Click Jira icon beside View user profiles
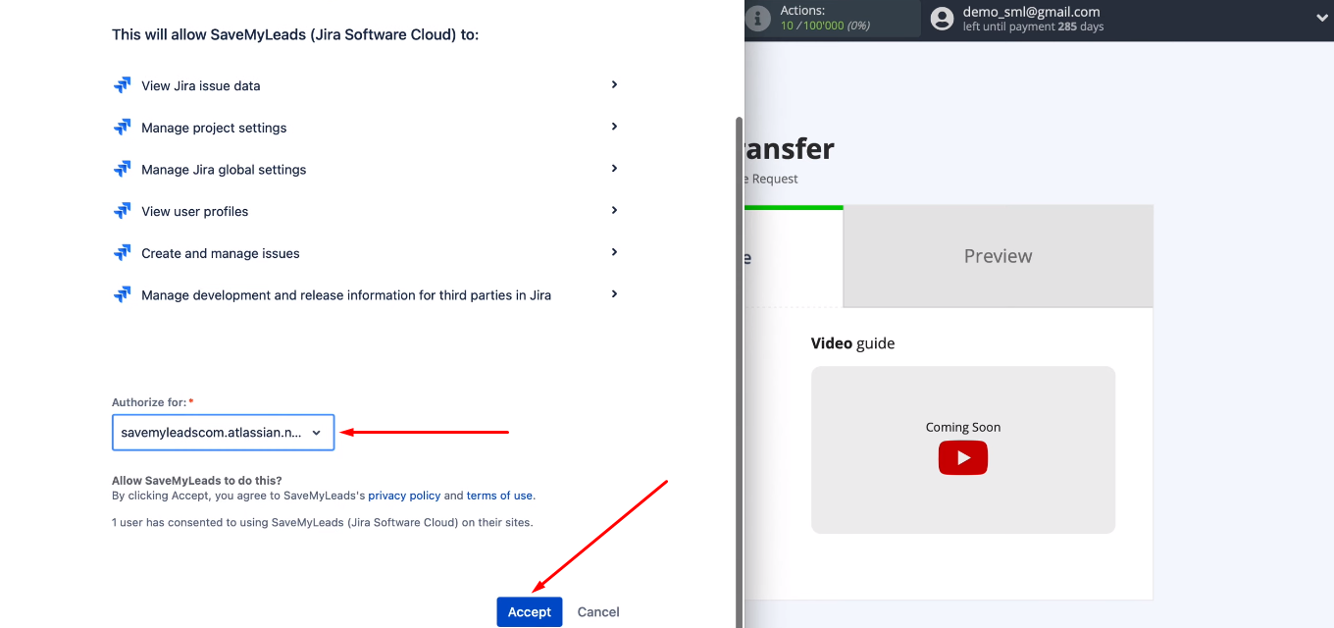The width and height of the screenshot is (1334, 628). 123,211
